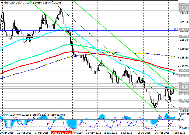
Task: Click the GBPUSD,Daily chart title
Action: pos(13,2)
